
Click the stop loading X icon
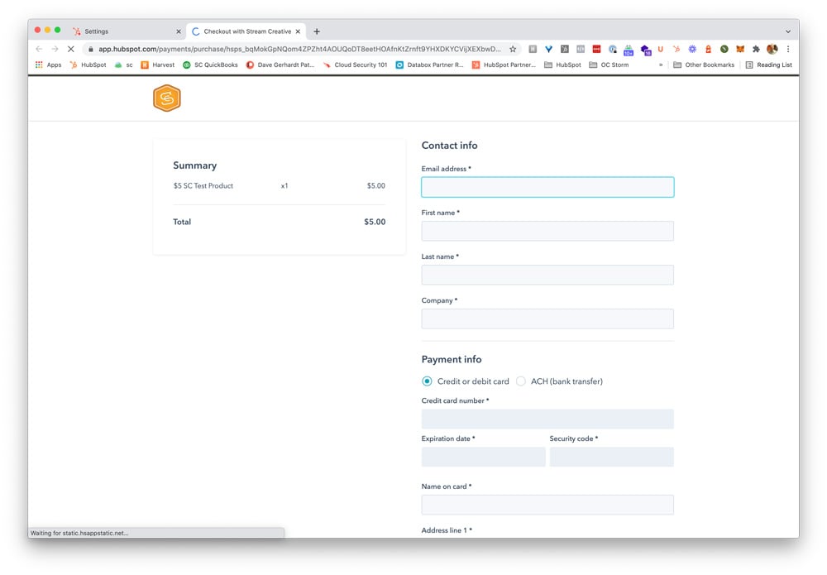point(70,50)
